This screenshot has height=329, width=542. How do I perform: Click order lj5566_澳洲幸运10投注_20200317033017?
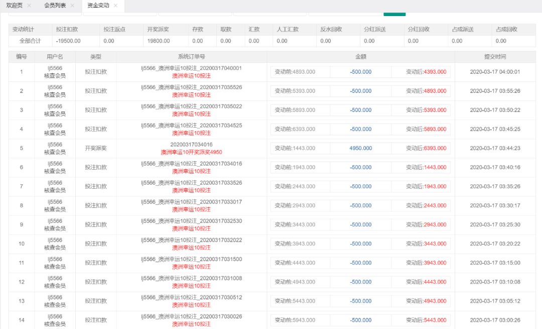tap(192, 202)
